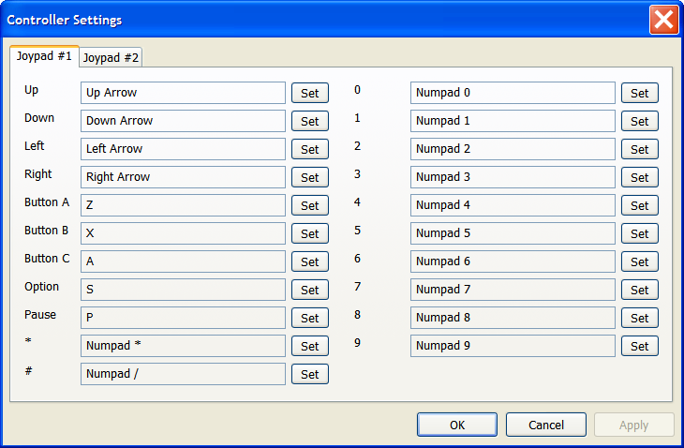
Task: Click the Numpad 7 text field
Action: tap(513, 290)
